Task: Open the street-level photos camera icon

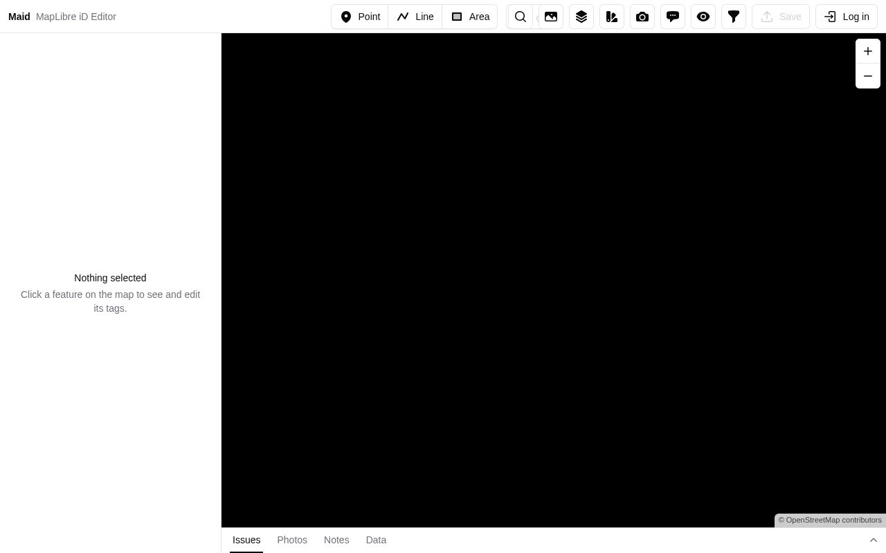Action: (x=642, y=17)
